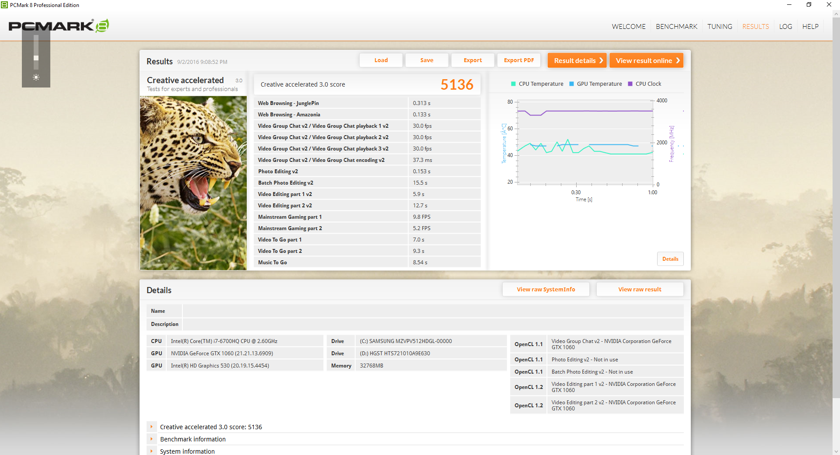This screenshot has width=840, height=455.
Task: Click the vertical scrollbar down arrow
Action: point(836,451)
